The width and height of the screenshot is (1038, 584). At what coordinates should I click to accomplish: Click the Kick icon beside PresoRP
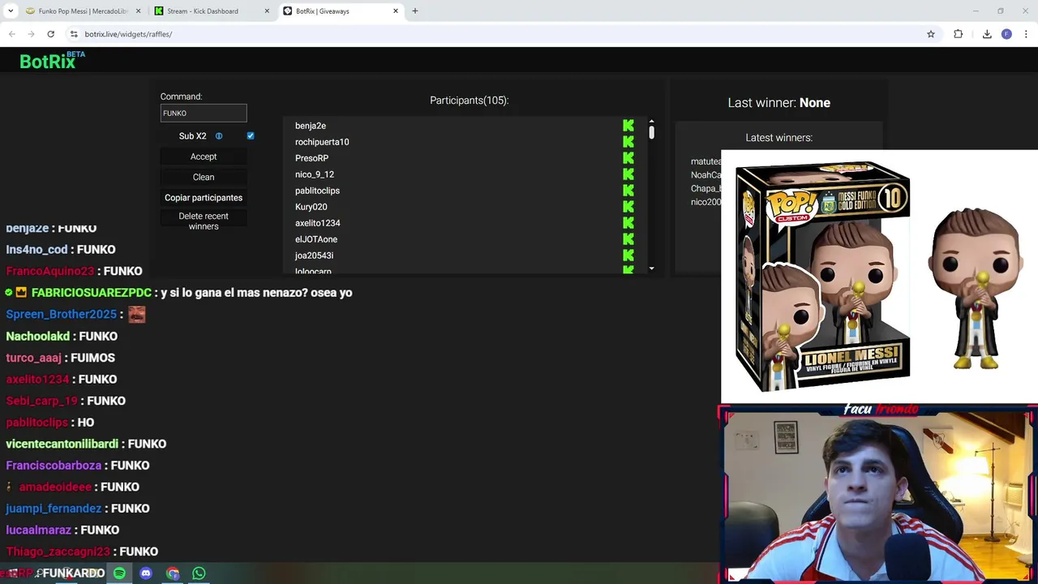pyautogui.click(x=628, y=158)
